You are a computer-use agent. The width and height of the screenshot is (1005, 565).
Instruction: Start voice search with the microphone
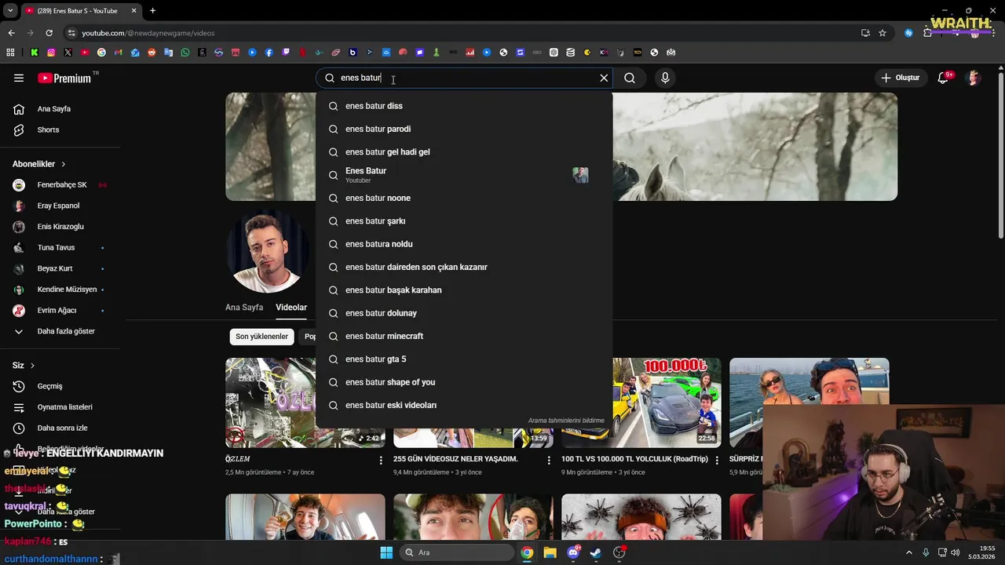coord(665,78)
